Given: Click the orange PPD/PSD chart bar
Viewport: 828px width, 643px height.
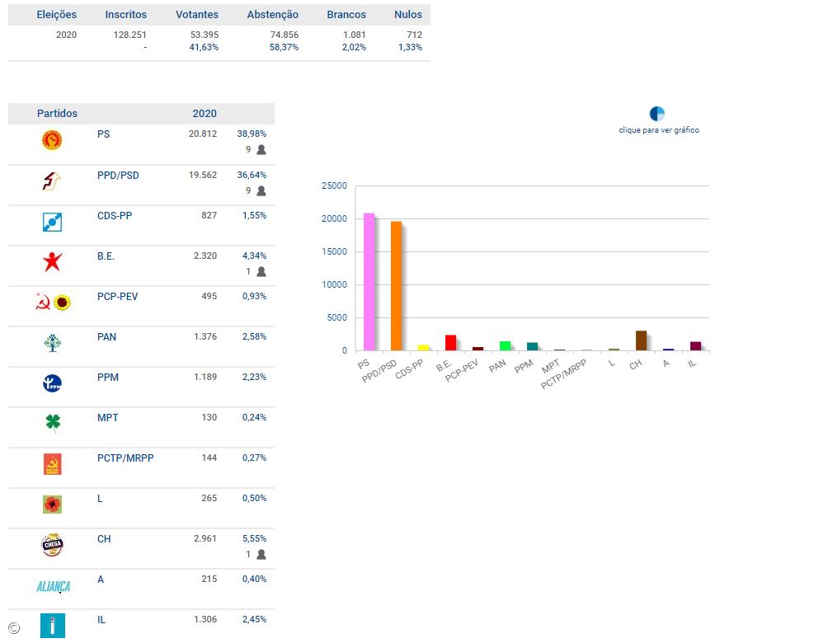Looking at the screenshot, I should 396,286.
